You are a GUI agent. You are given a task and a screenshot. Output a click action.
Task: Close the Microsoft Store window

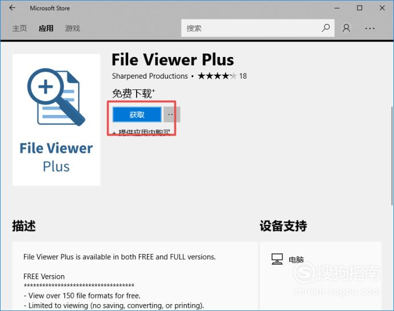[x=382, y=8]
